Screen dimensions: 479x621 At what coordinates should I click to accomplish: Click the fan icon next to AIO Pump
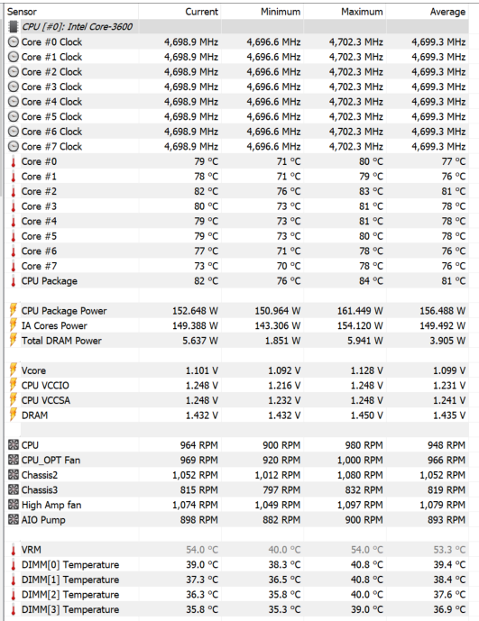[x=14, y=520]
